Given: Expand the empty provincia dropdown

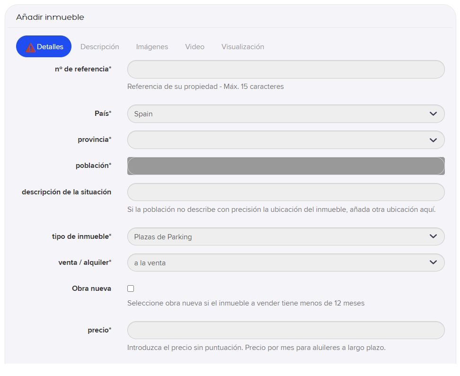Looking at the screenshot, I should pyautogui.click(x=286, y=140).
